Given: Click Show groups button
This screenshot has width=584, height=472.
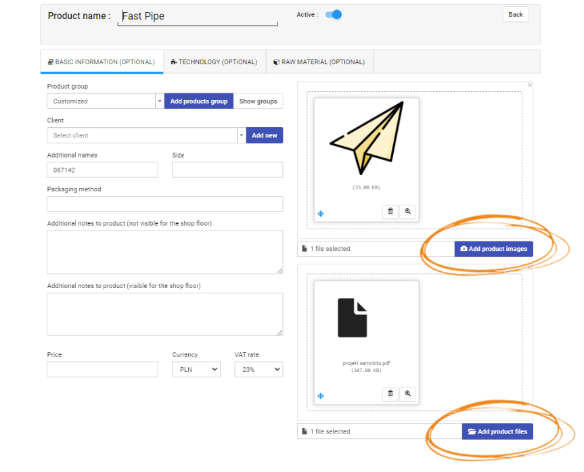Looking at the screenshot, I should (258, 101).
